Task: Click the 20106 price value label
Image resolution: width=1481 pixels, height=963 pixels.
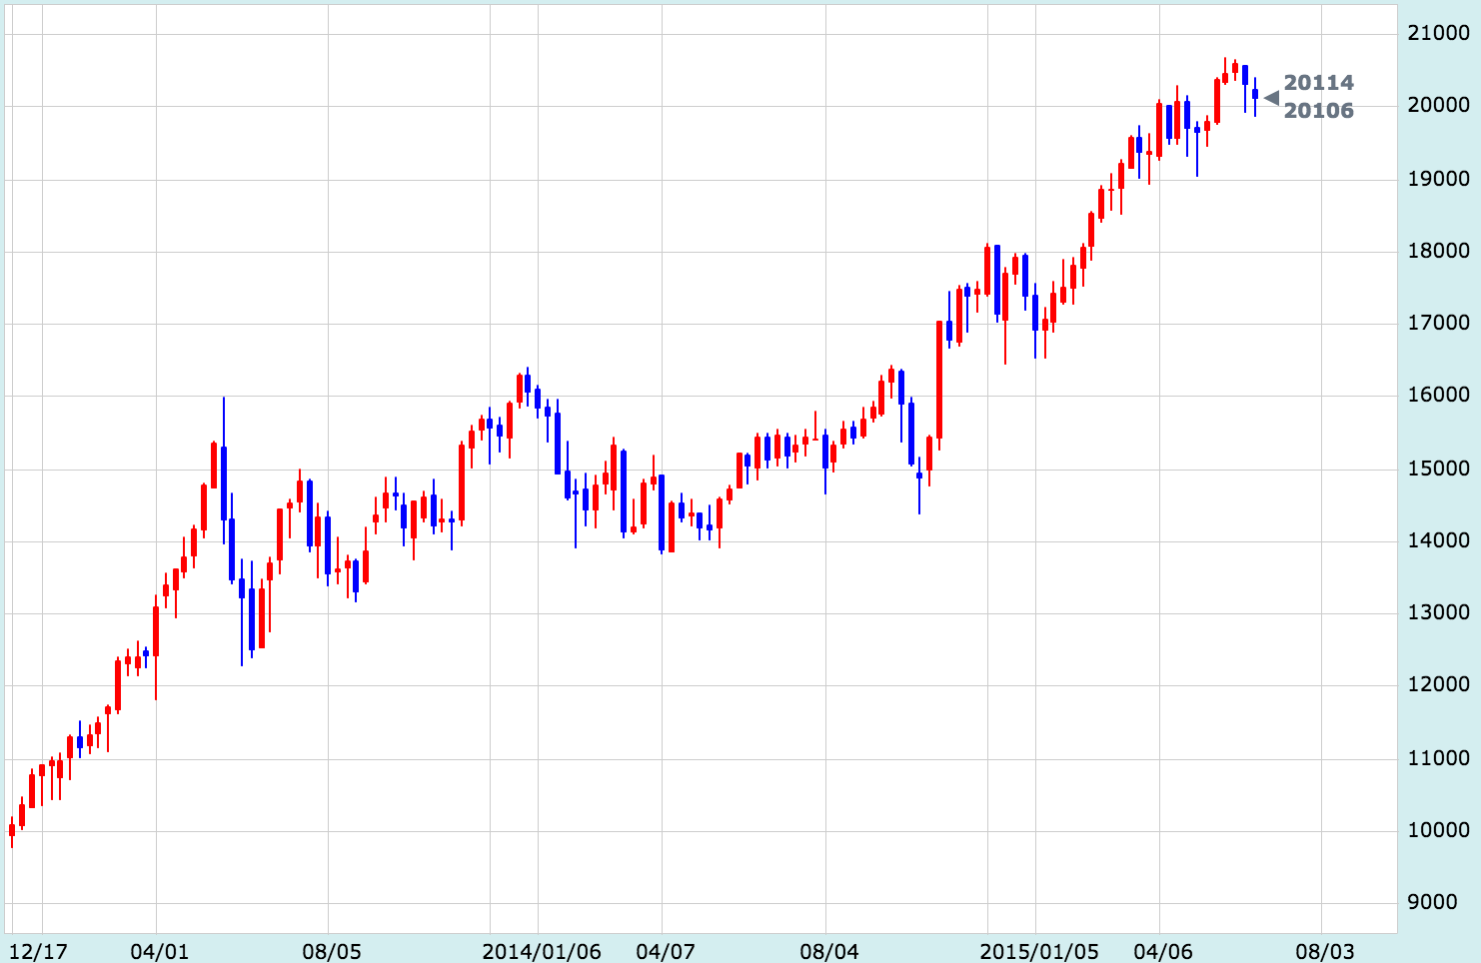Action: point(1318,111)
